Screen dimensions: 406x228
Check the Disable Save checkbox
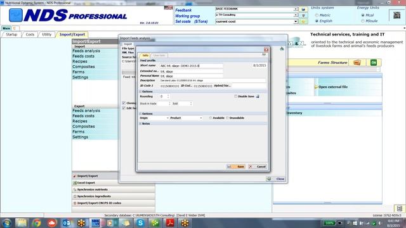tap(235, 96)
